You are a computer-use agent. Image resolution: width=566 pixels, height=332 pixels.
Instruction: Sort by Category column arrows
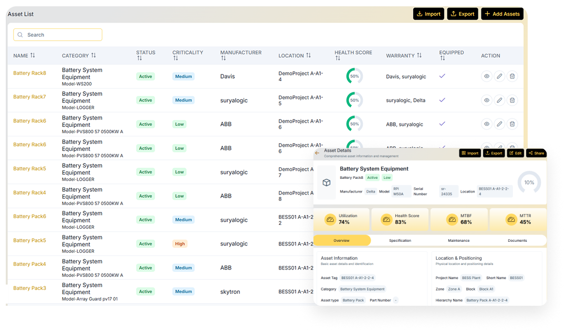(93, 56)
